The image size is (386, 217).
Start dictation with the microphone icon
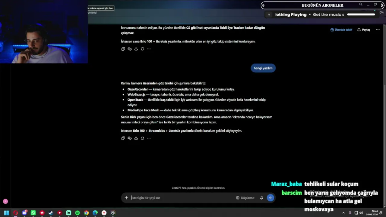(261, 198)
